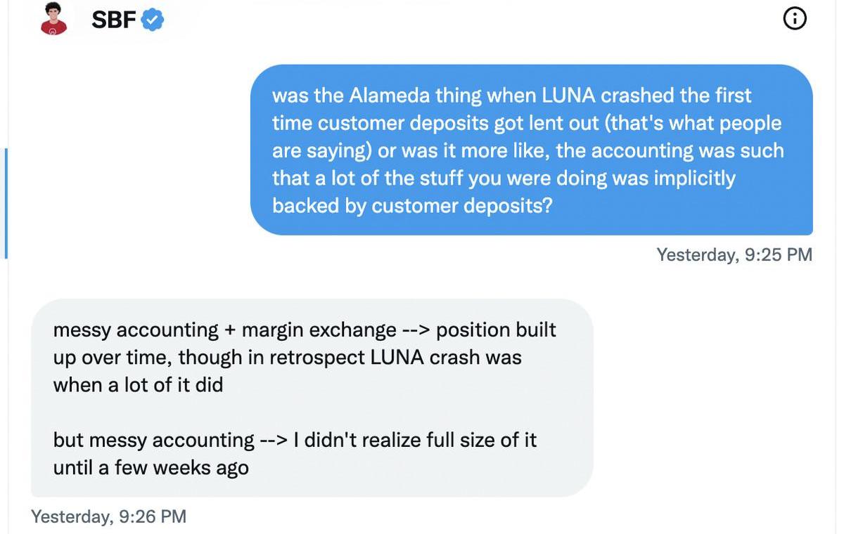Click the "Yesterday, 9:26 PM" timestamp

pos(109,517)
